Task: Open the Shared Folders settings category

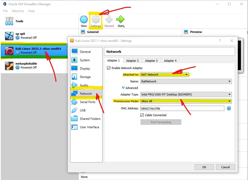Action: tap(86, 119)
